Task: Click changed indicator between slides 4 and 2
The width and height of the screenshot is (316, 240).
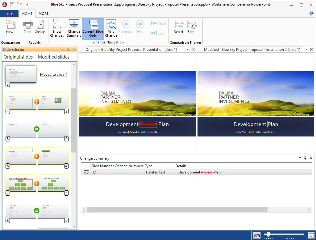Action: click(37, 102)
